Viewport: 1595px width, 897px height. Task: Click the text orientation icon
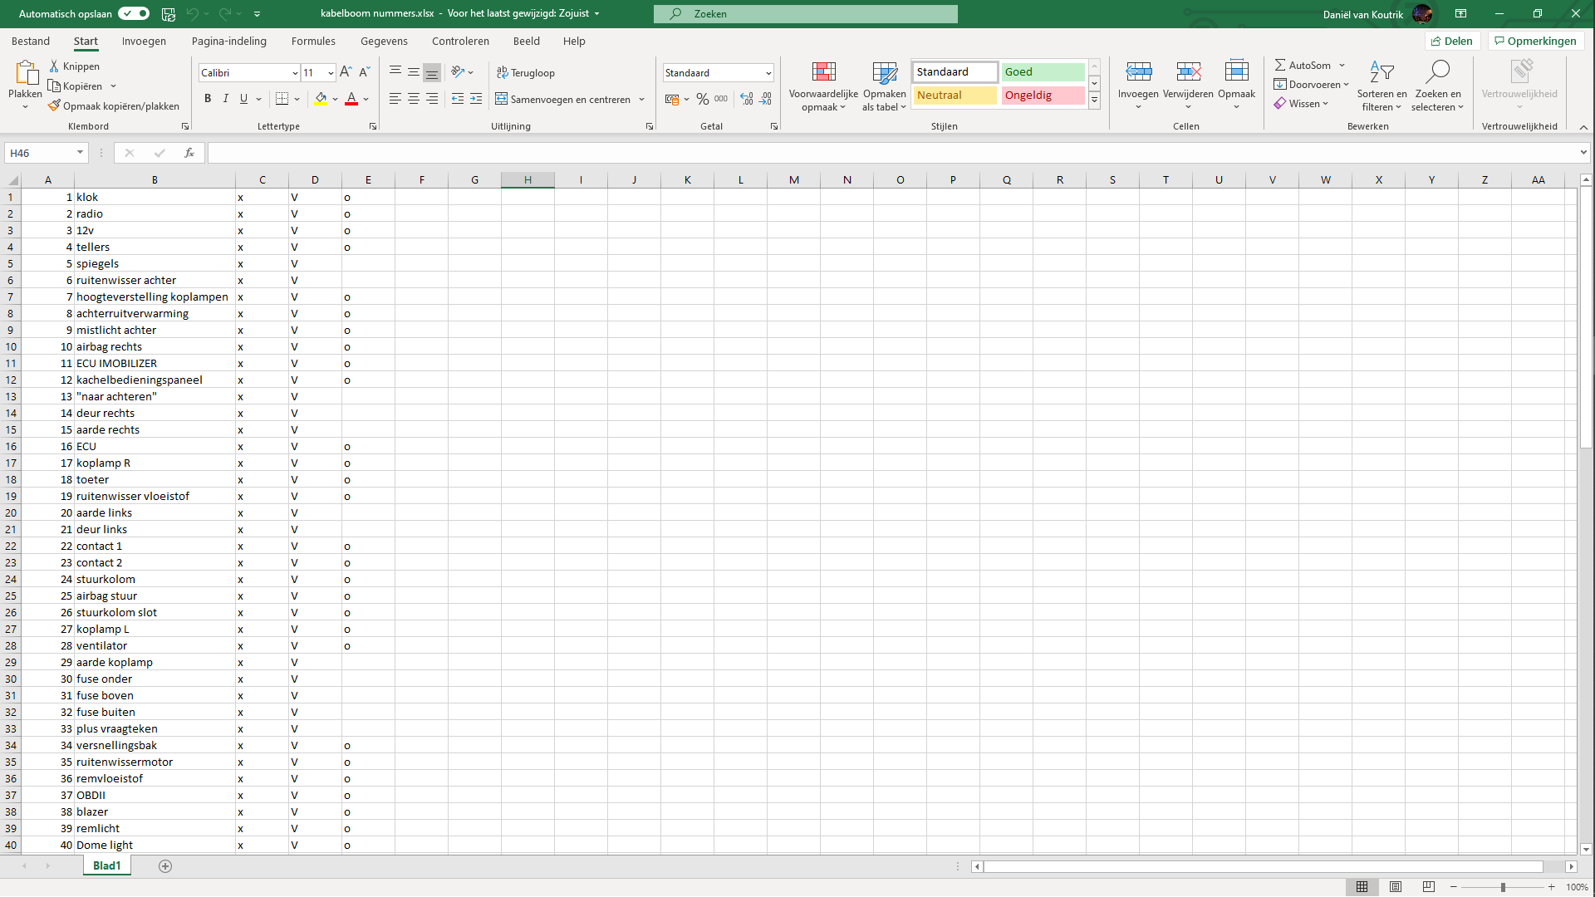[x=458, y=72]
